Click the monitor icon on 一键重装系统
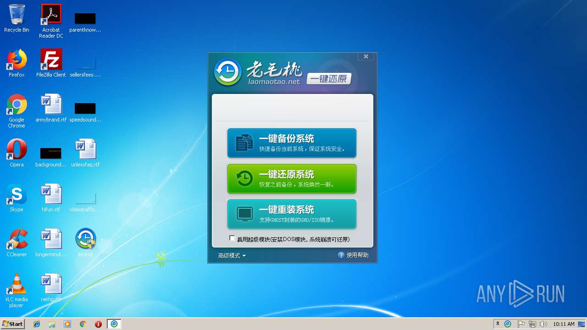Image resolution: width=587 pixels, height=330 pixels. [244, 214]
